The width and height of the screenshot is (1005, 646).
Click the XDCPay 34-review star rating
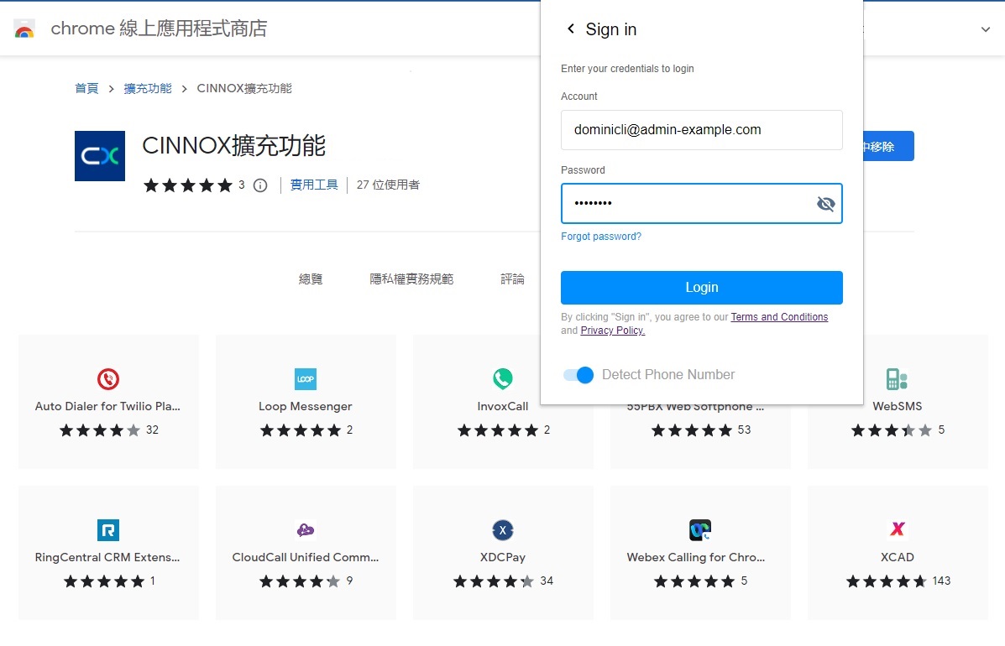pos(494,581)
